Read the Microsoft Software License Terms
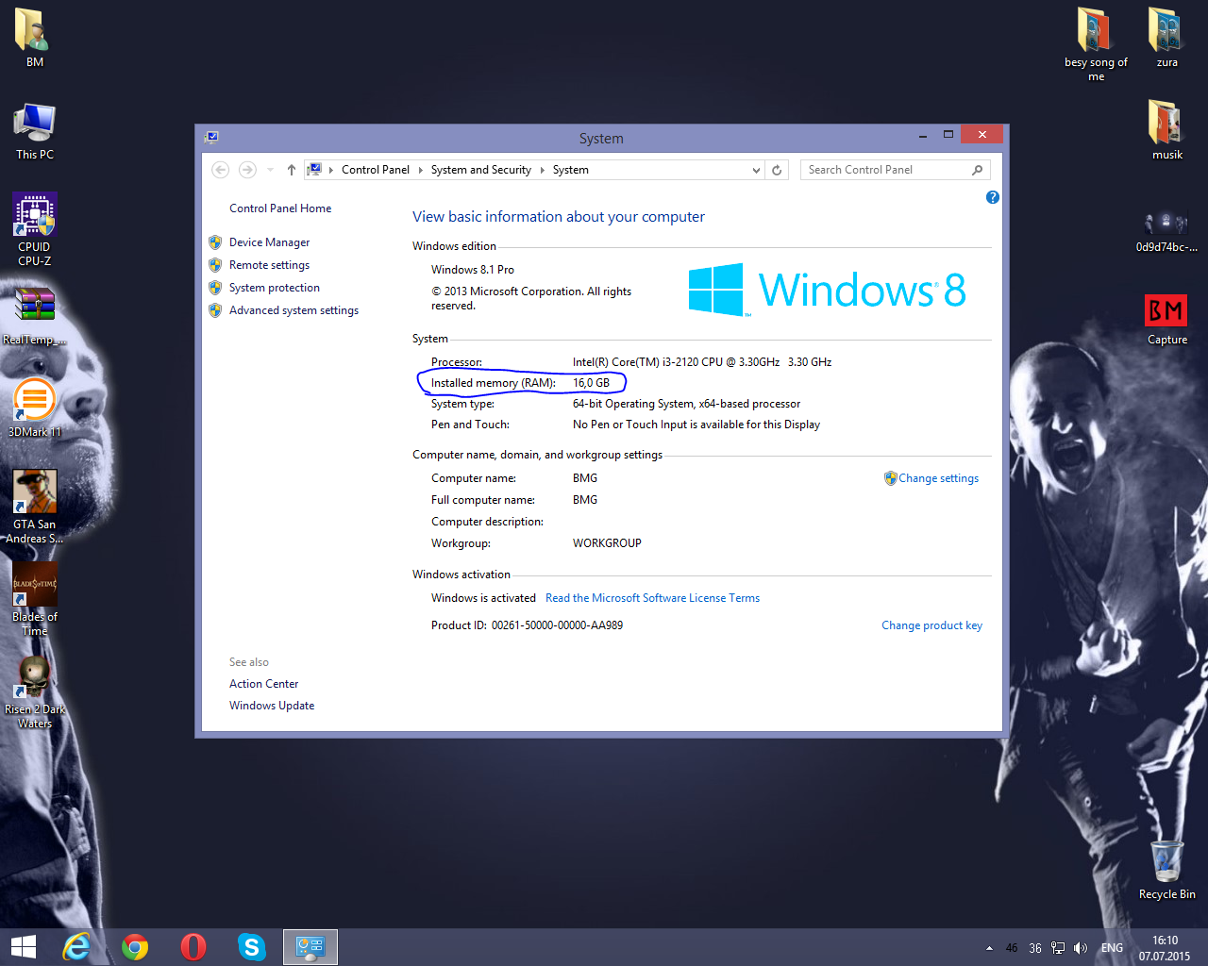 pyautogui.click(x=652, y=598)
